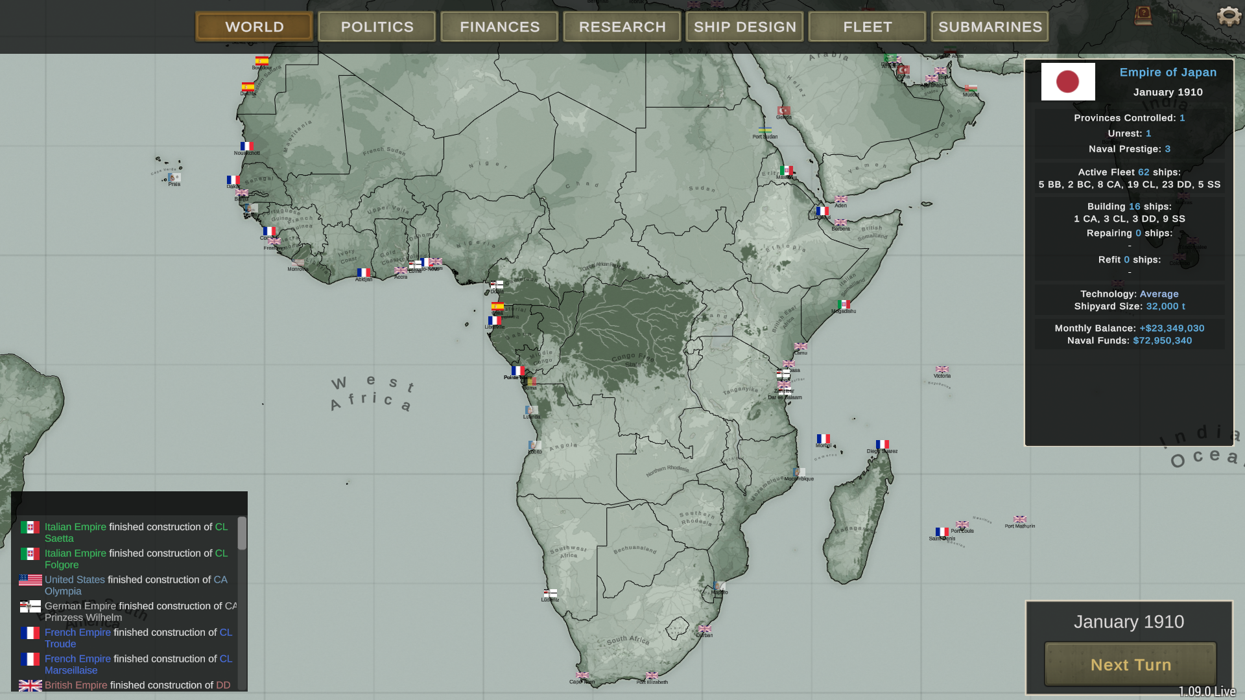Viewport: 1245px width, 700px height.
Task: Click the Shipyard Size 32,000 t value
Action: pyautogui.click(x=1165, y=307)
